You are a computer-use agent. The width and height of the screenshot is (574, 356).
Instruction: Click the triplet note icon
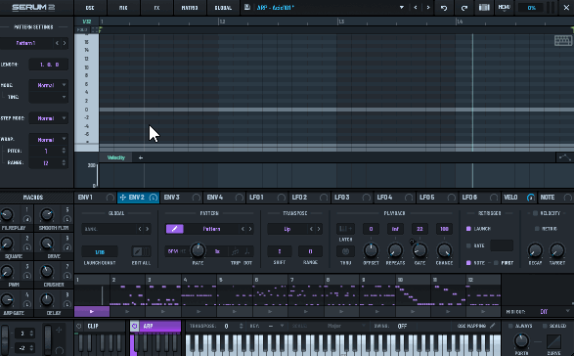click(x=235, y=251)
